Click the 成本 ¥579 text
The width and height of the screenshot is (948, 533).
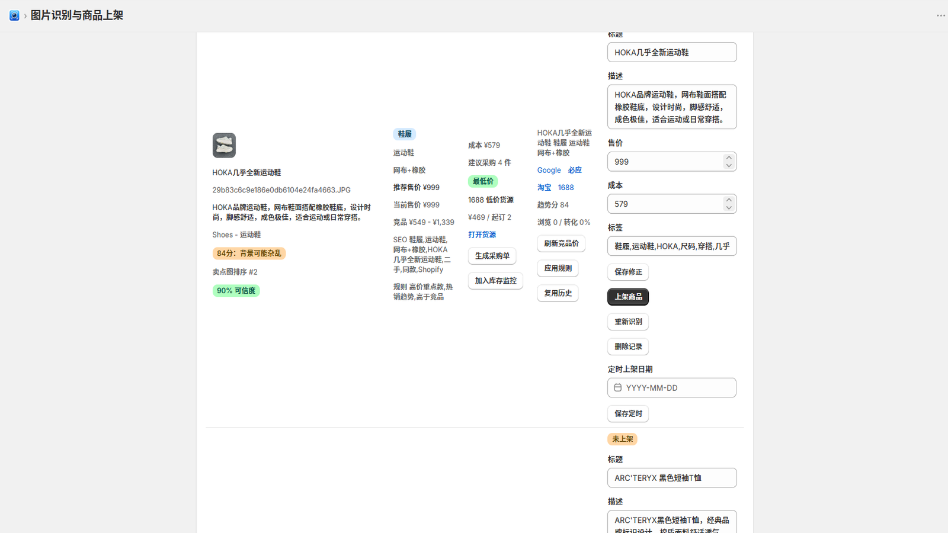(x=484, y=145)
